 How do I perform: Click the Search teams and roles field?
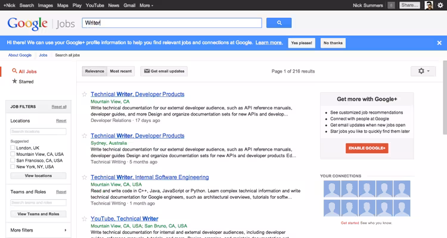pos(38,203)
